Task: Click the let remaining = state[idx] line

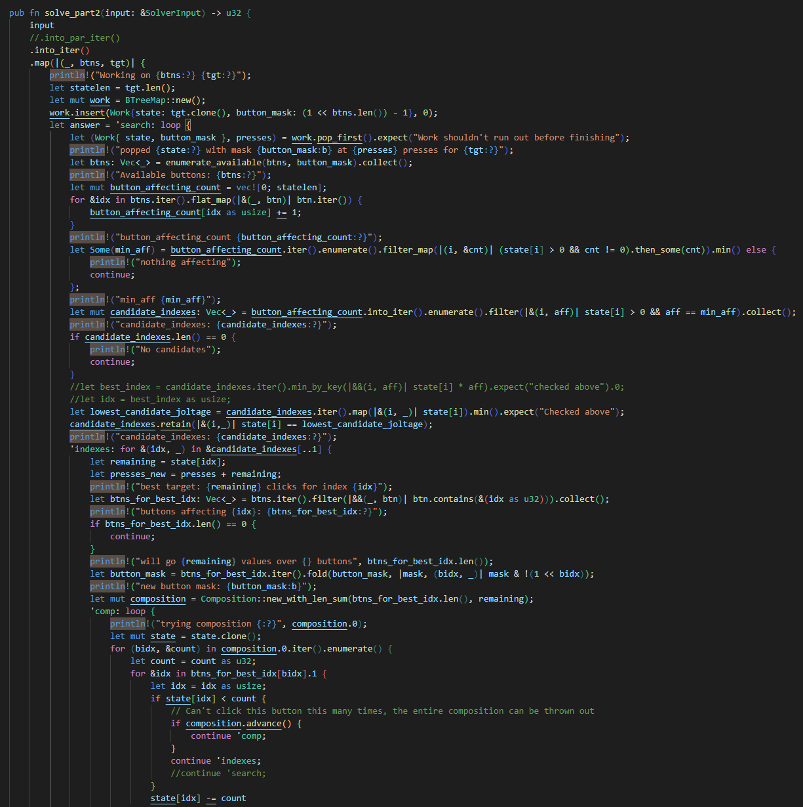Action: point(158,461)
